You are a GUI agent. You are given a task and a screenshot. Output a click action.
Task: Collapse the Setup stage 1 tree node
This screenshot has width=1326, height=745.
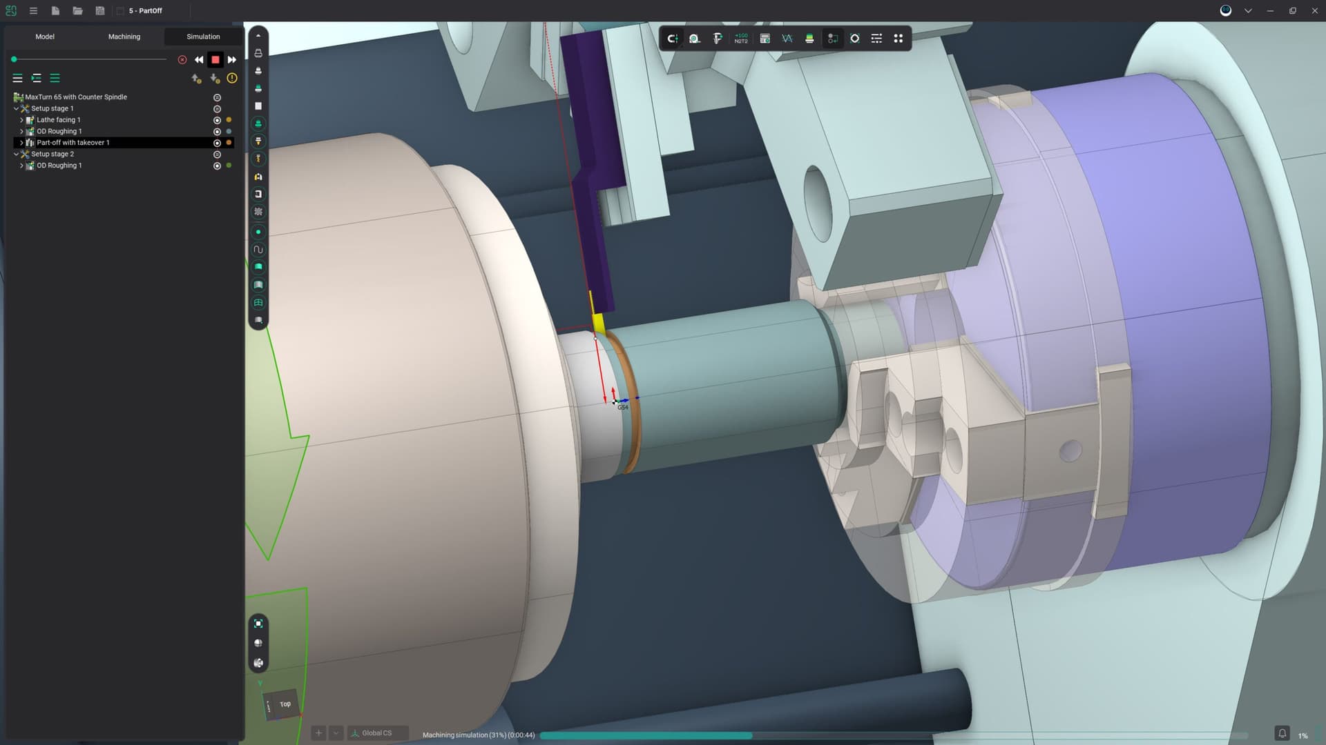point(16,108)
